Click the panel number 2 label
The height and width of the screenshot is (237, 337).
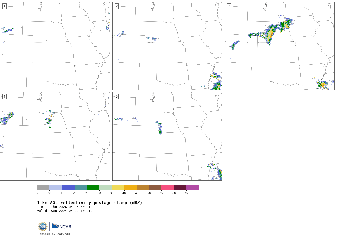(x=117, y=6)
